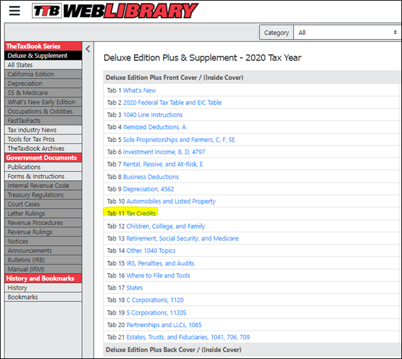This screenshot has width=402, height=359.
Task: Open Court Cases sidebar item
Action: click(43, 204)
